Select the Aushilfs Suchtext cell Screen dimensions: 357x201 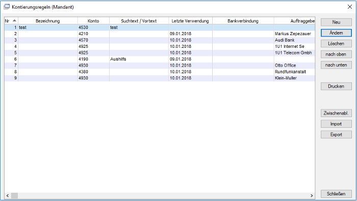click(x=139, y=59)
